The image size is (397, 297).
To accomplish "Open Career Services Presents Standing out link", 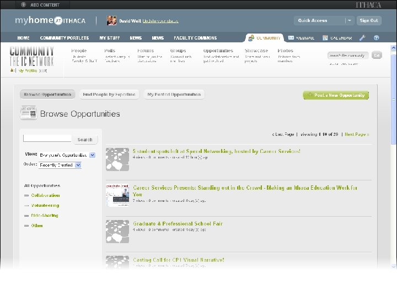I will click(245, 191).
